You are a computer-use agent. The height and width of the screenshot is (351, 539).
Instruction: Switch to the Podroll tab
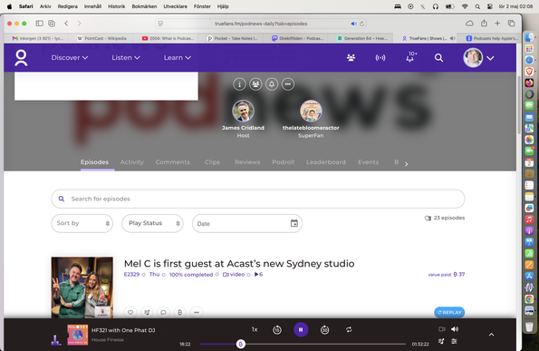[x=284, y=162]
